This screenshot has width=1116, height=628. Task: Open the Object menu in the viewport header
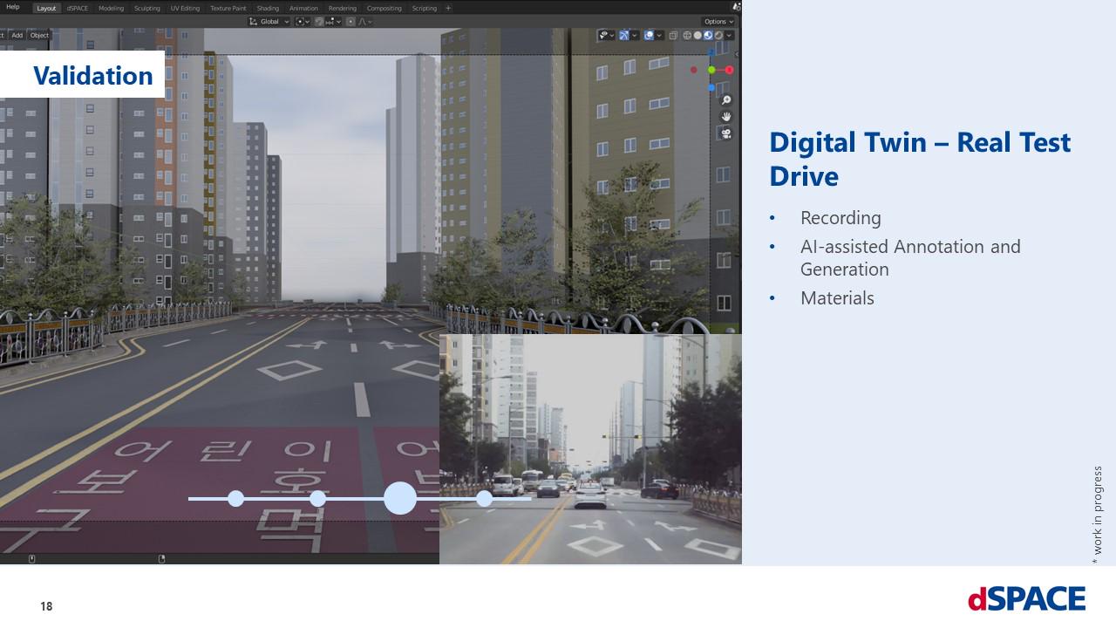tap(38, 36)
